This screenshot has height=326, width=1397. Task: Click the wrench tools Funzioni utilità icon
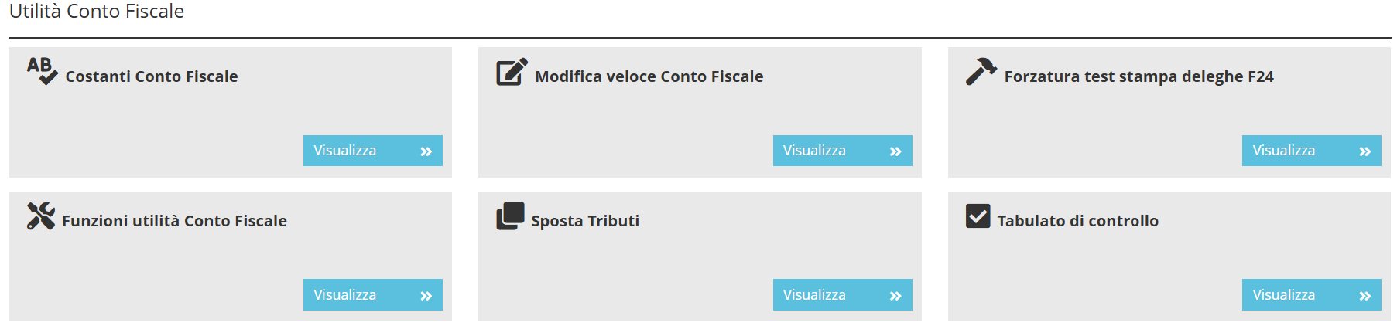coord(40,216)
